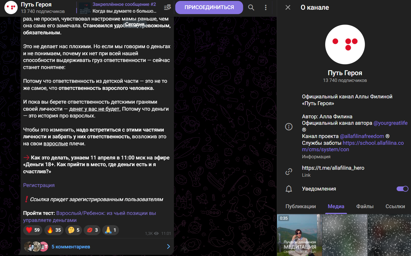This screenshot has height=256, width=411.
Task: Click the Путь Героя title in chat header
Action: 36,4
